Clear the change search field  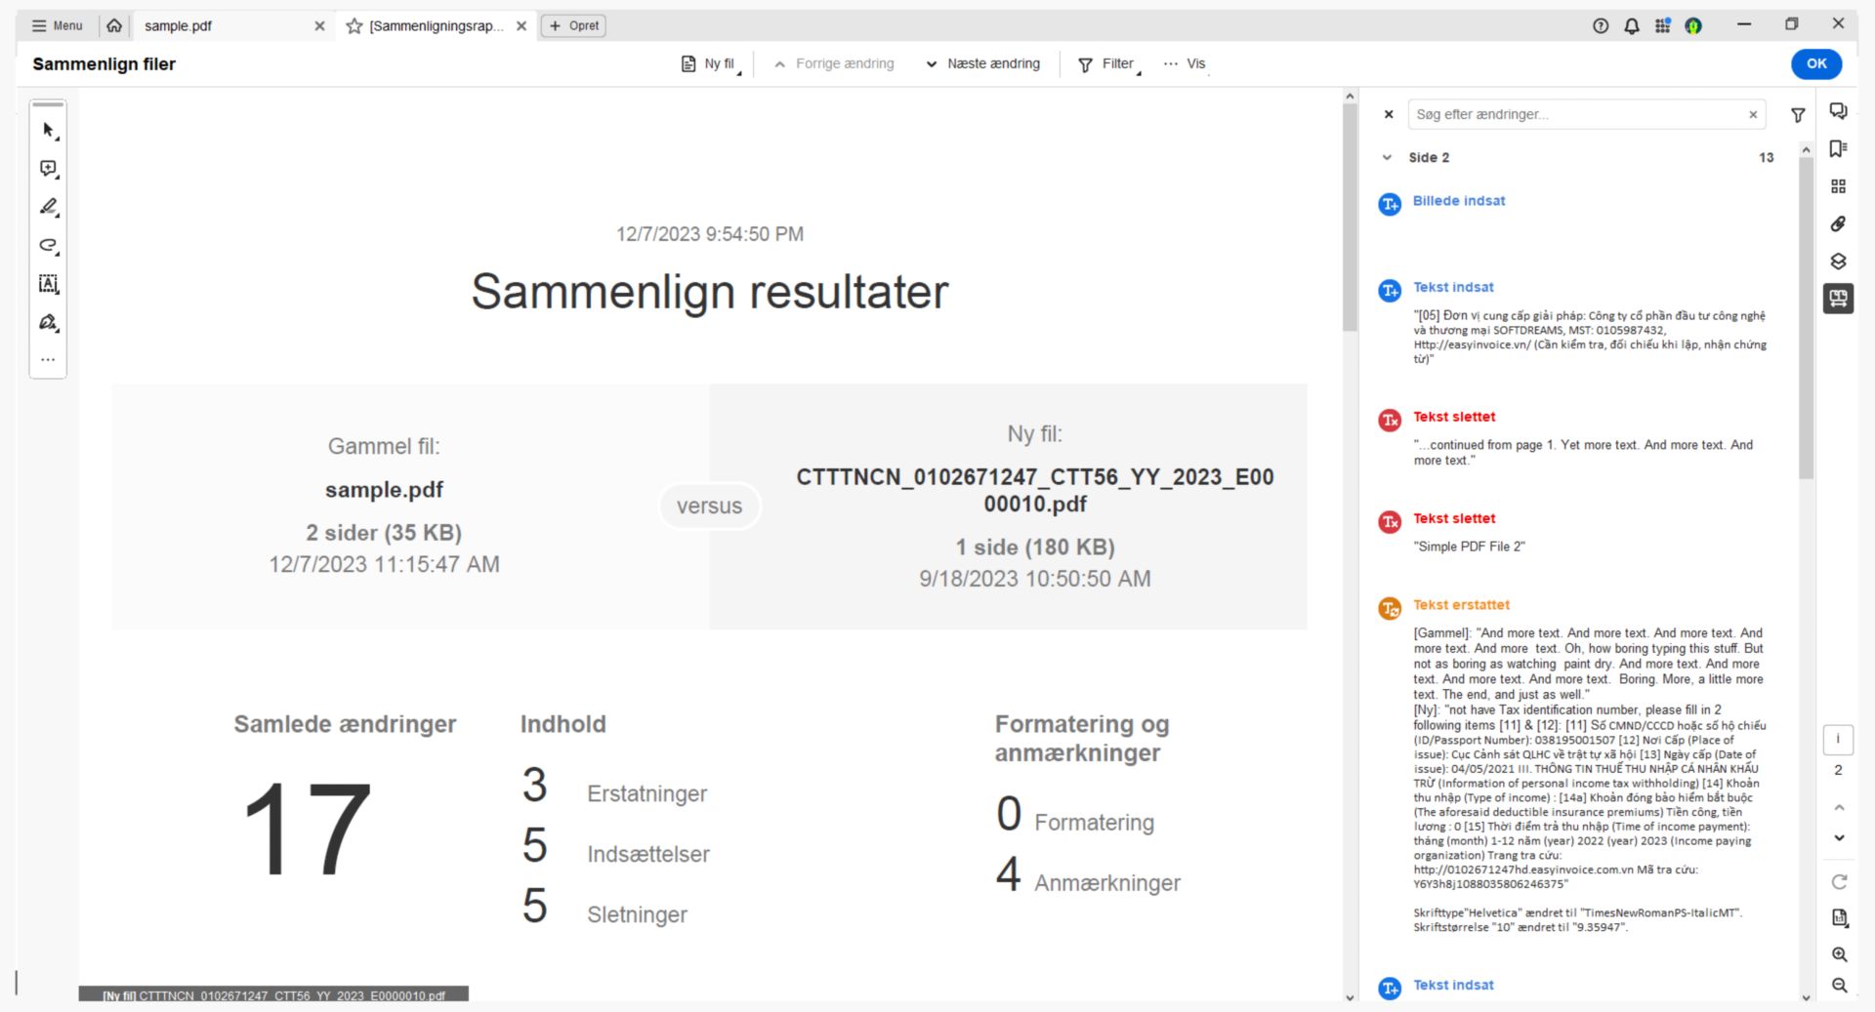pyautogui.click(x=1753, y=114)
